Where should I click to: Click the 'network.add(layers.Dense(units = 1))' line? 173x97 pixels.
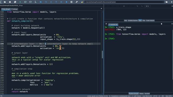click(x=32, y=64)
